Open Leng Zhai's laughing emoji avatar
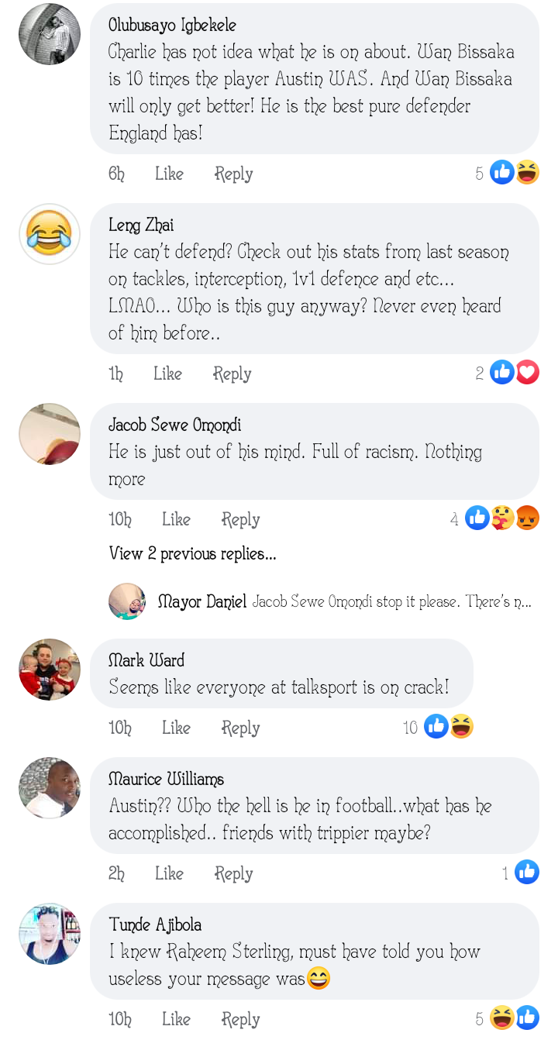The width and height of the screenshot is (558, 1040). pyautogui.click(x=50, y=234)
